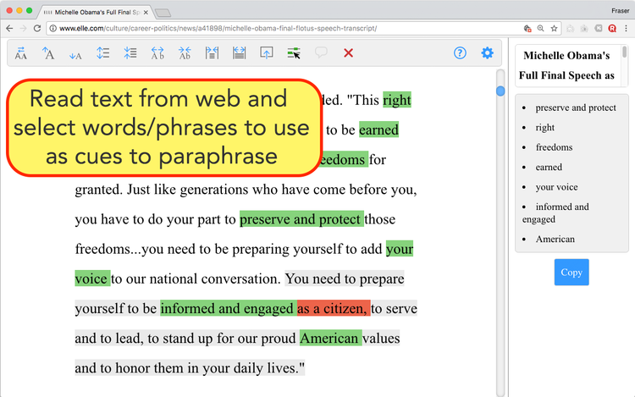The image size is (635, 397).
Task: Click the title panel scrollbar handle
Action: click(x=625, y=52)
